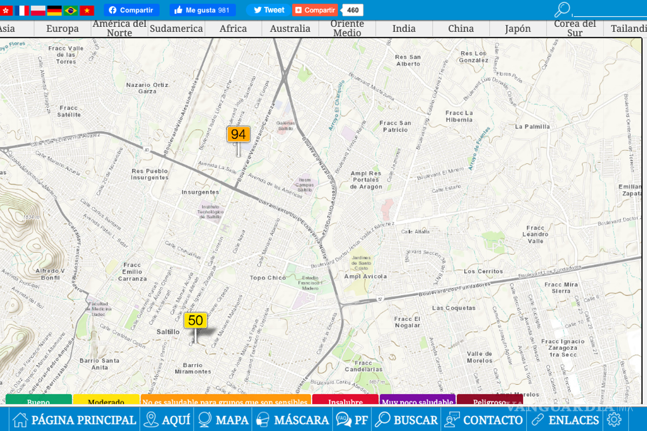Open the PF FAQ section
Viewport: 647px width, 431px height.
pyautogui.click(x=353, y=420)
